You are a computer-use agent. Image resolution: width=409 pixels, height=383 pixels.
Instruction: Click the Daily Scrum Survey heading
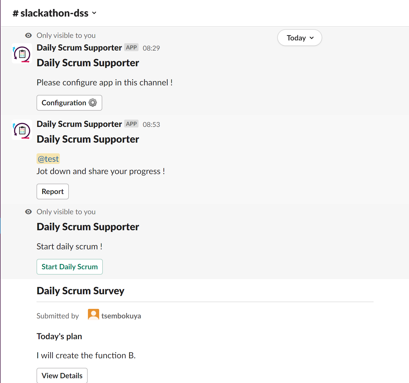[x=81, y=291]
